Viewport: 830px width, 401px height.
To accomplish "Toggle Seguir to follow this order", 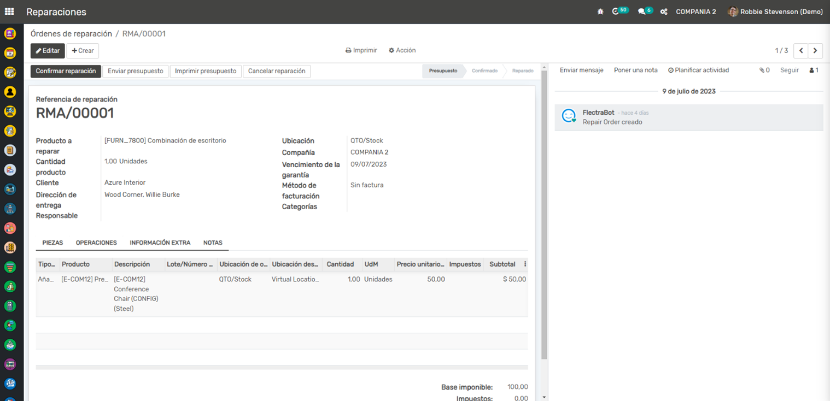I will point(789,70).
